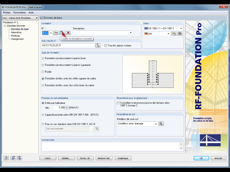
Task: Open subsoil relations details icon
Action: pyautogui.click(x=161, y=124)
